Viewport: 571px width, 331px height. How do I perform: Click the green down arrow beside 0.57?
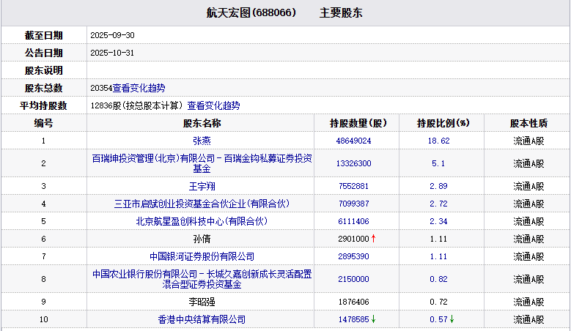tap(452, 319)
